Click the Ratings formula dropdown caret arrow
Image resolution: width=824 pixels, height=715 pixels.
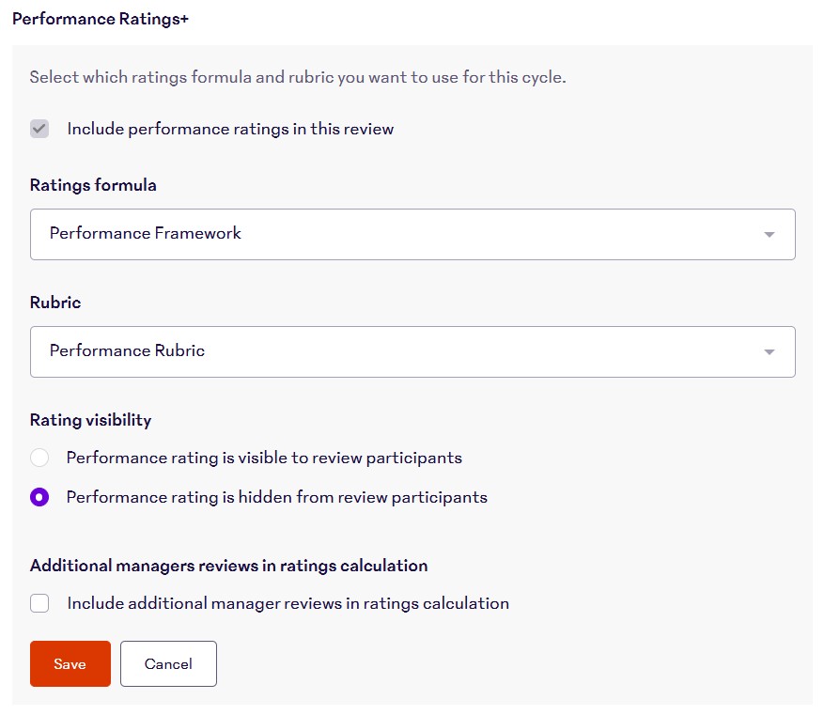pyautogui.click(x=769, y=234)
